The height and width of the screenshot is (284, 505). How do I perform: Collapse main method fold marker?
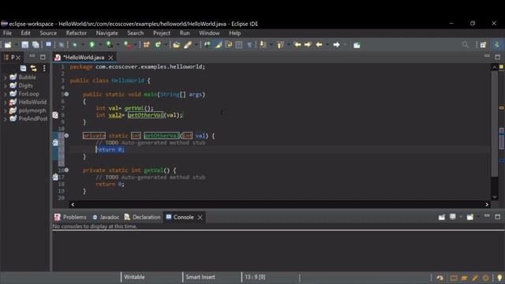point(66,95)
